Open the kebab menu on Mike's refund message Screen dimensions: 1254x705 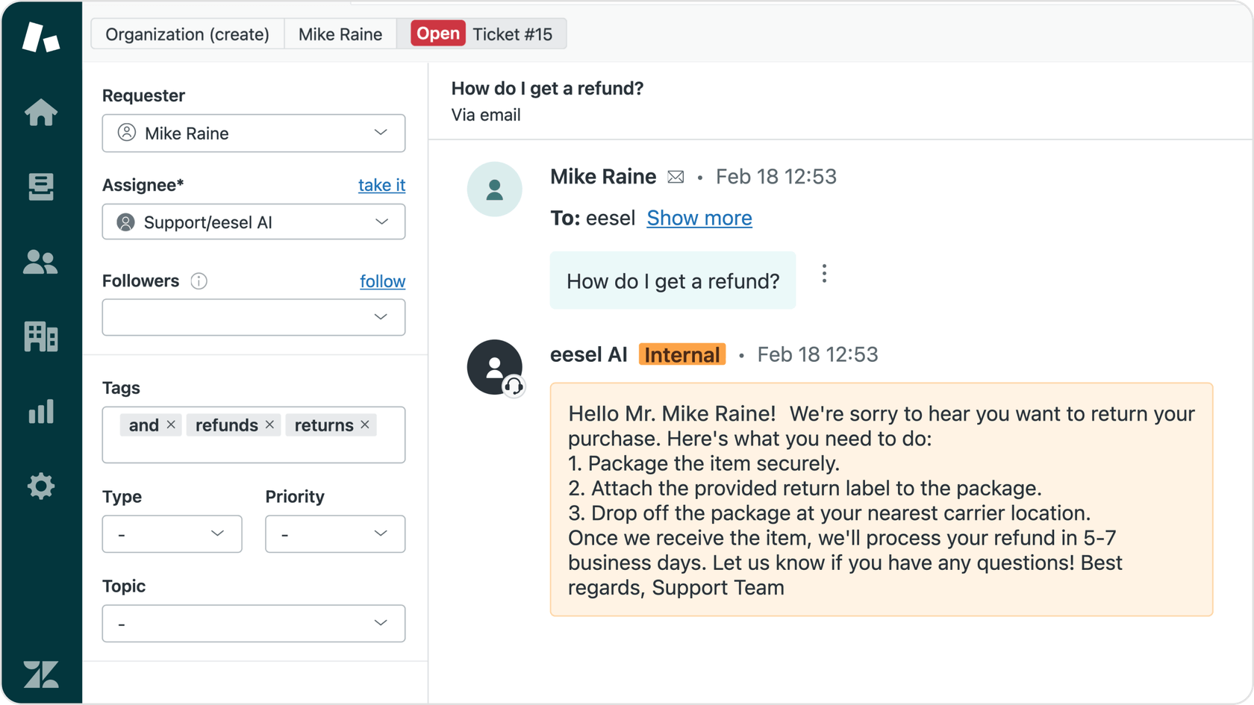coord(824,273)
